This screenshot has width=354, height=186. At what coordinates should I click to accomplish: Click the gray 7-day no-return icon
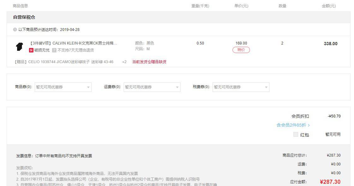pyautogui.click(x=54, y=50)
